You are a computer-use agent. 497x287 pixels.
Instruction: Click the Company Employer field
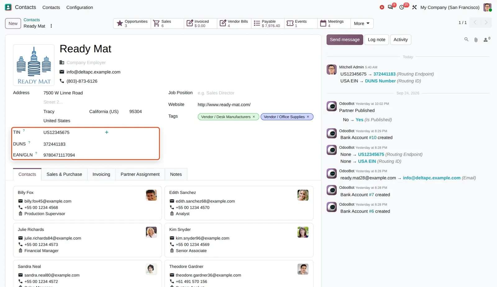tap(86, 62)
